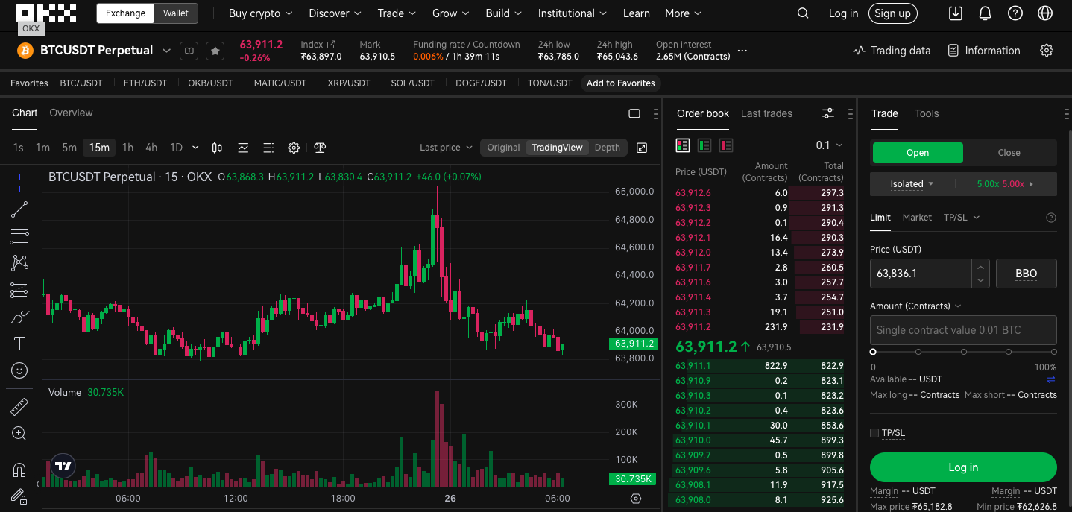
Task: Open the Fibonacci retracement tool
Action: tap(19, 236)
